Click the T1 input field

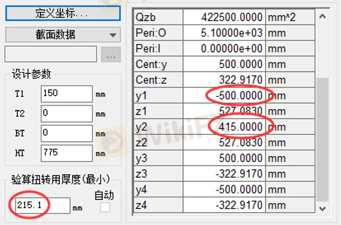66,94
